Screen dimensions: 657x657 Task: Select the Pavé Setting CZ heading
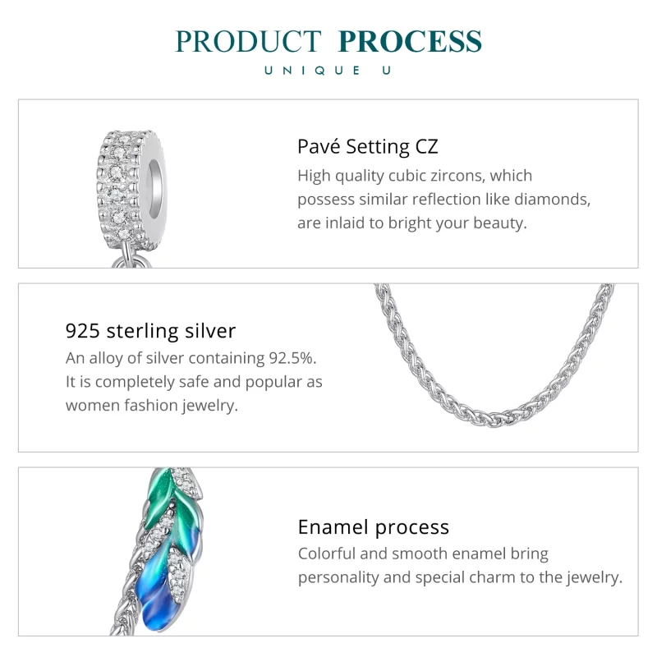(367, 147)
